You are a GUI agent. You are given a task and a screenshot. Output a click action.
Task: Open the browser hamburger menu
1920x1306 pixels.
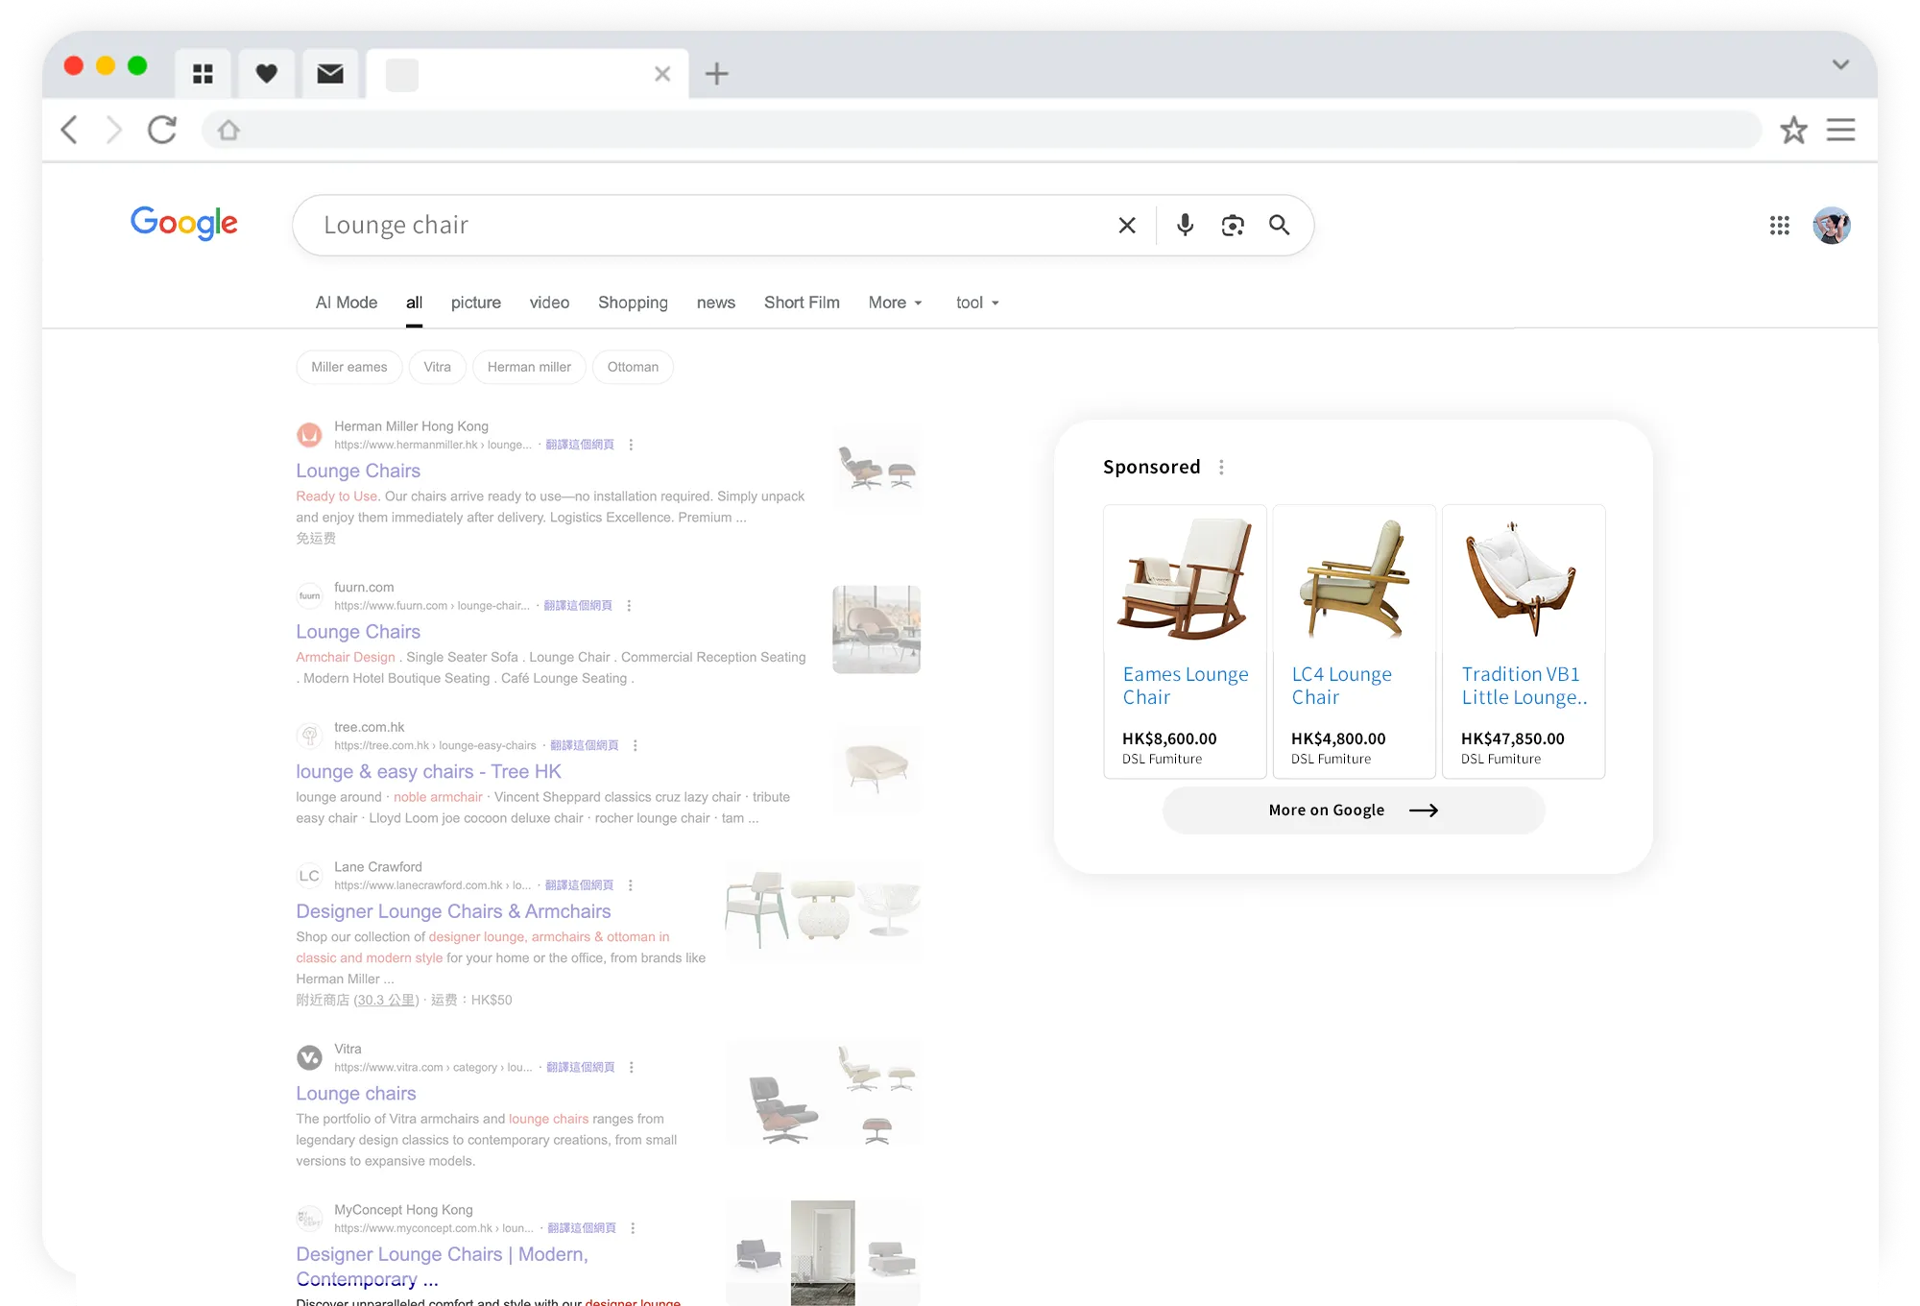[1840, 130]
